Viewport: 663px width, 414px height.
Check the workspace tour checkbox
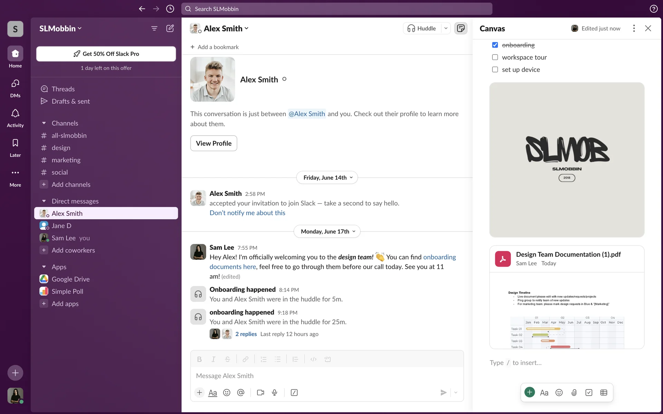[495, 57]
